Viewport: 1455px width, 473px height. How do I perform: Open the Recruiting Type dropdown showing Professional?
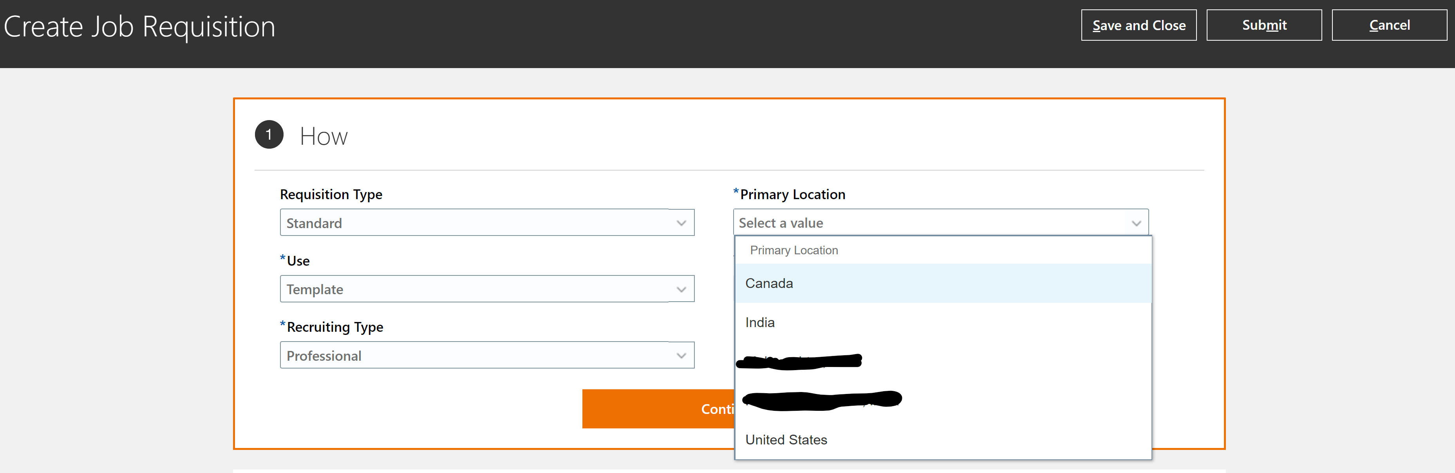487,355
